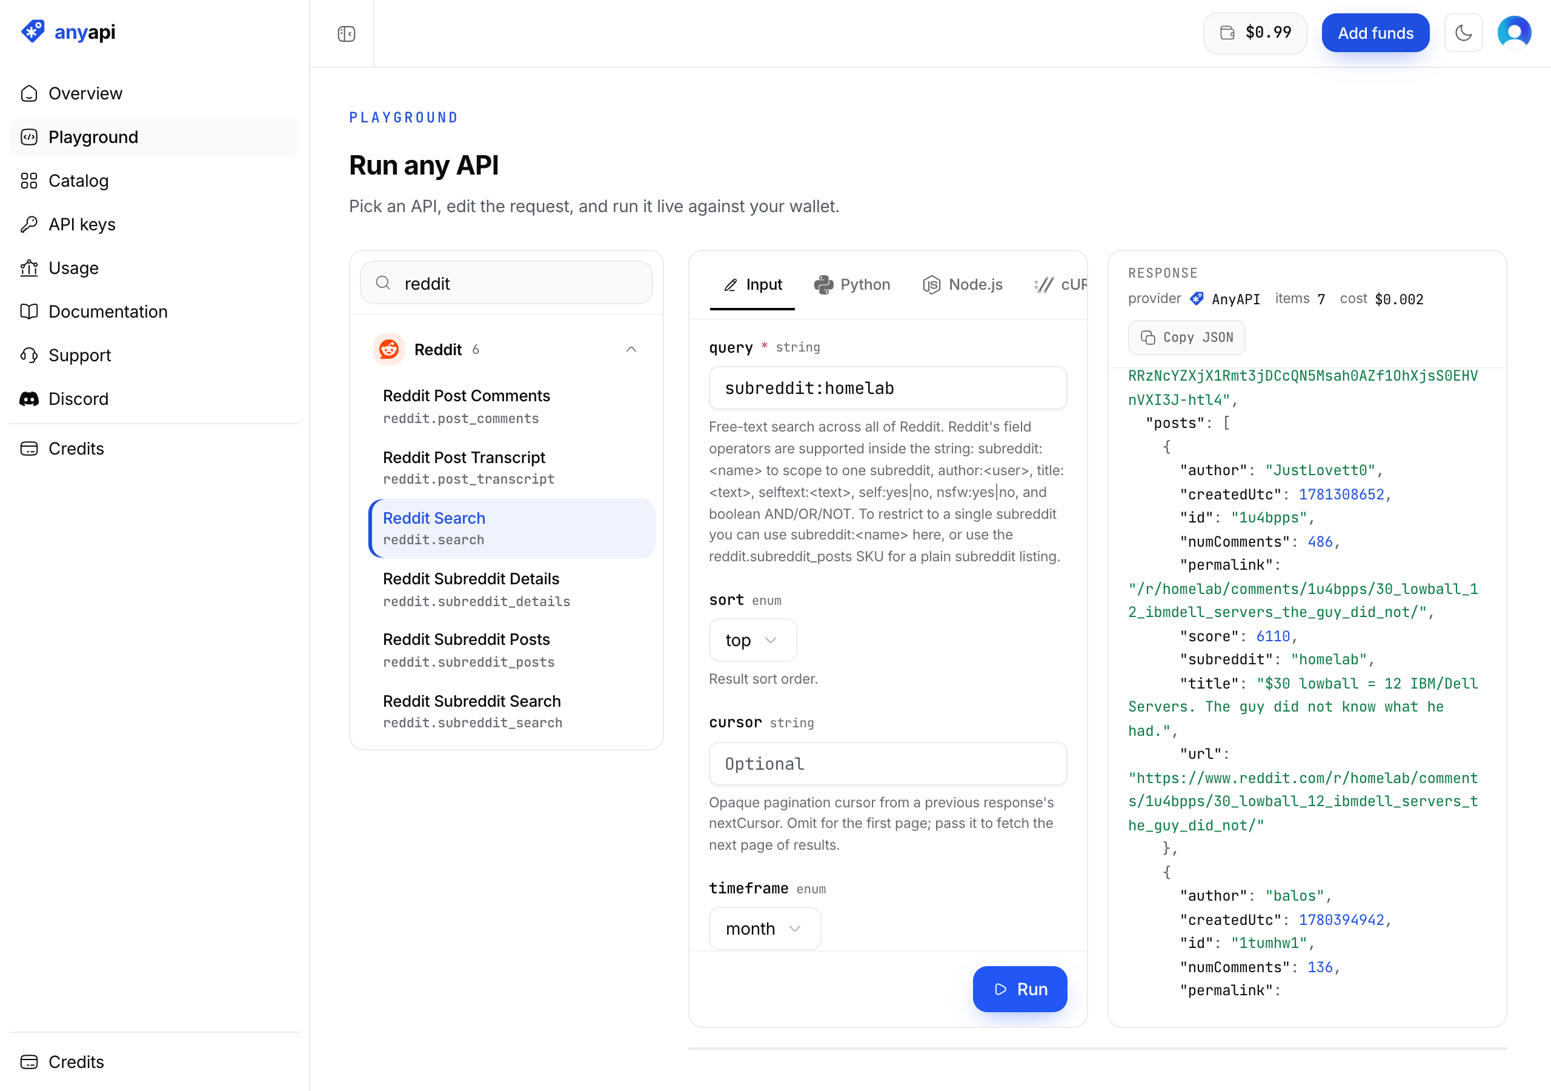Edit the query field subreddit:homelab
The width and height of the screenshot is (1551, 1091).
point(888,388)
